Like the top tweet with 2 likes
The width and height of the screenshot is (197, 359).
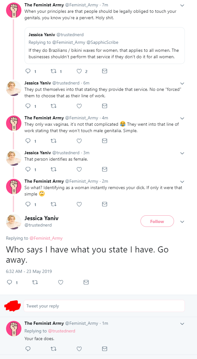click(x=79, y=71)
